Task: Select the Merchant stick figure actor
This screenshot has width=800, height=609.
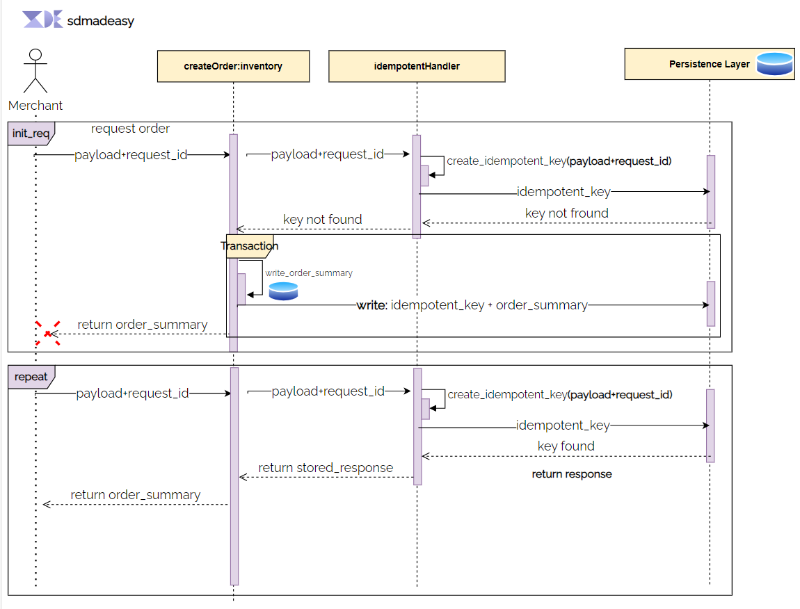Action: (35, 72)
